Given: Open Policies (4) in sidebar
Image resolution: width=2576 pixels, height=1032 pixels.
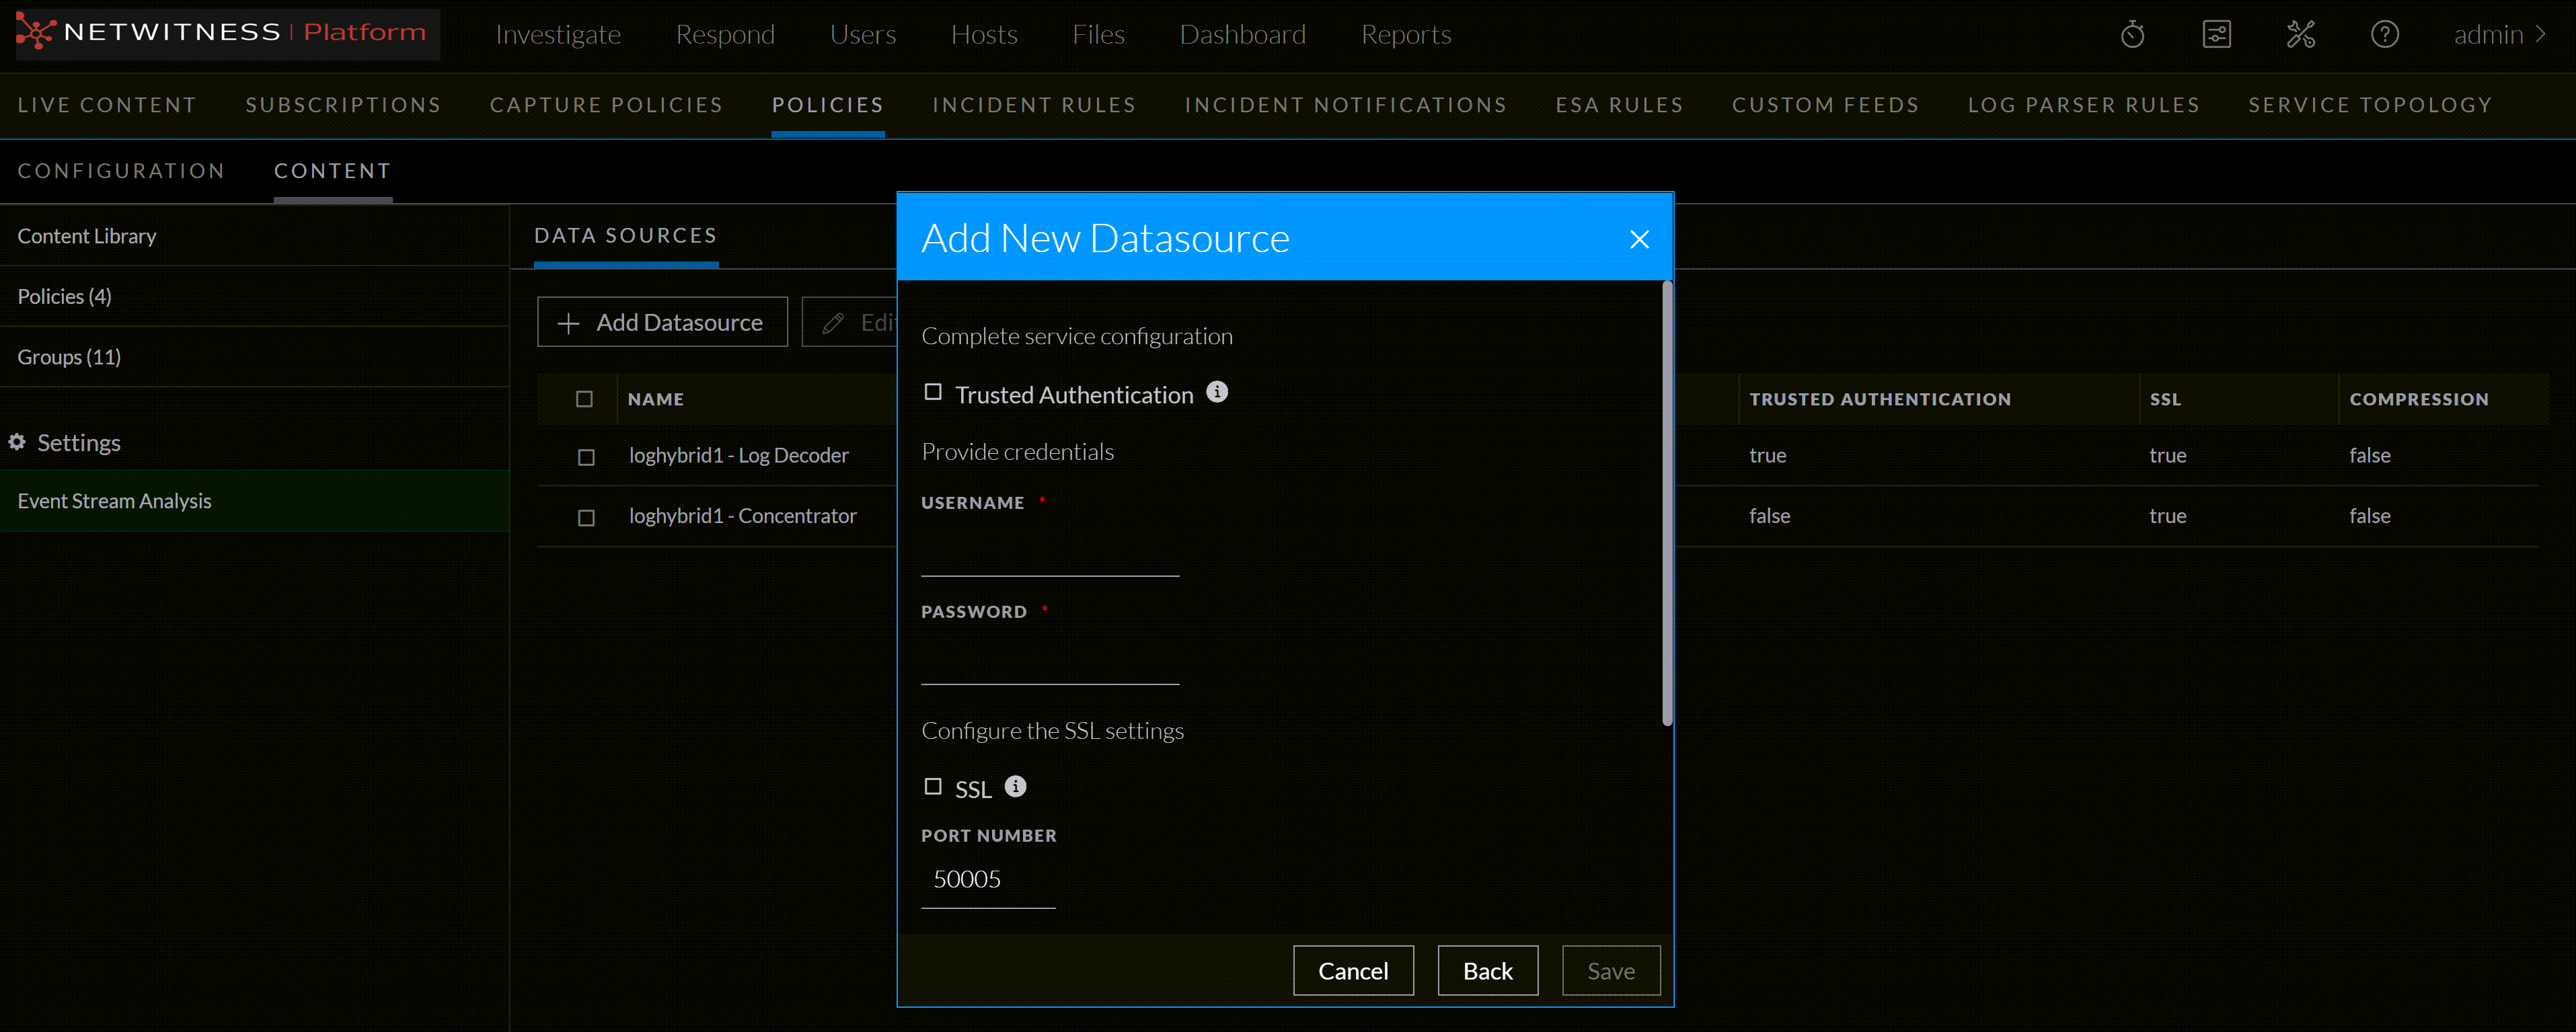Looking at the screenshot, I should pyautogui.click(x=64, y=296).
